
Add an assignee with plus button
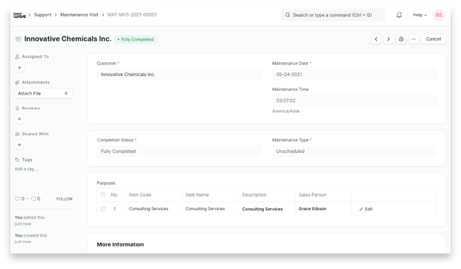[19, 68]
